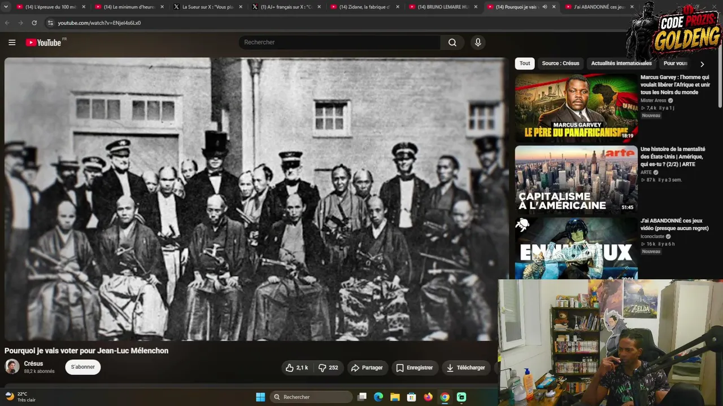Close the 'Pourquoi je vais' tab
The image size is (723, 406).
554,7
